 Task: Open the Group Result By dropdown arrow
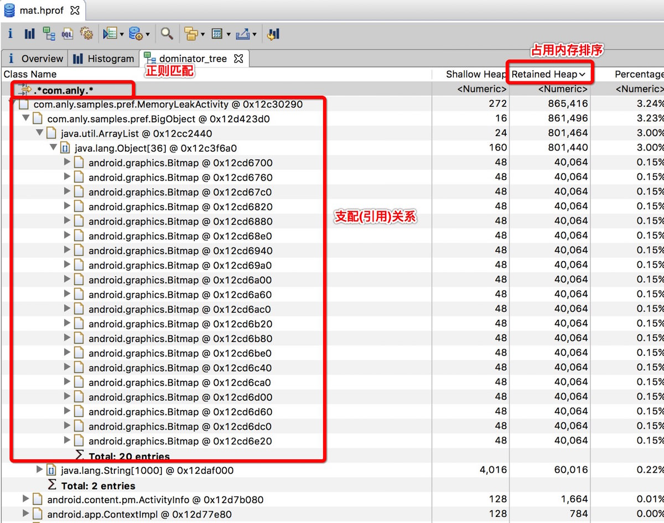point(203,34)
